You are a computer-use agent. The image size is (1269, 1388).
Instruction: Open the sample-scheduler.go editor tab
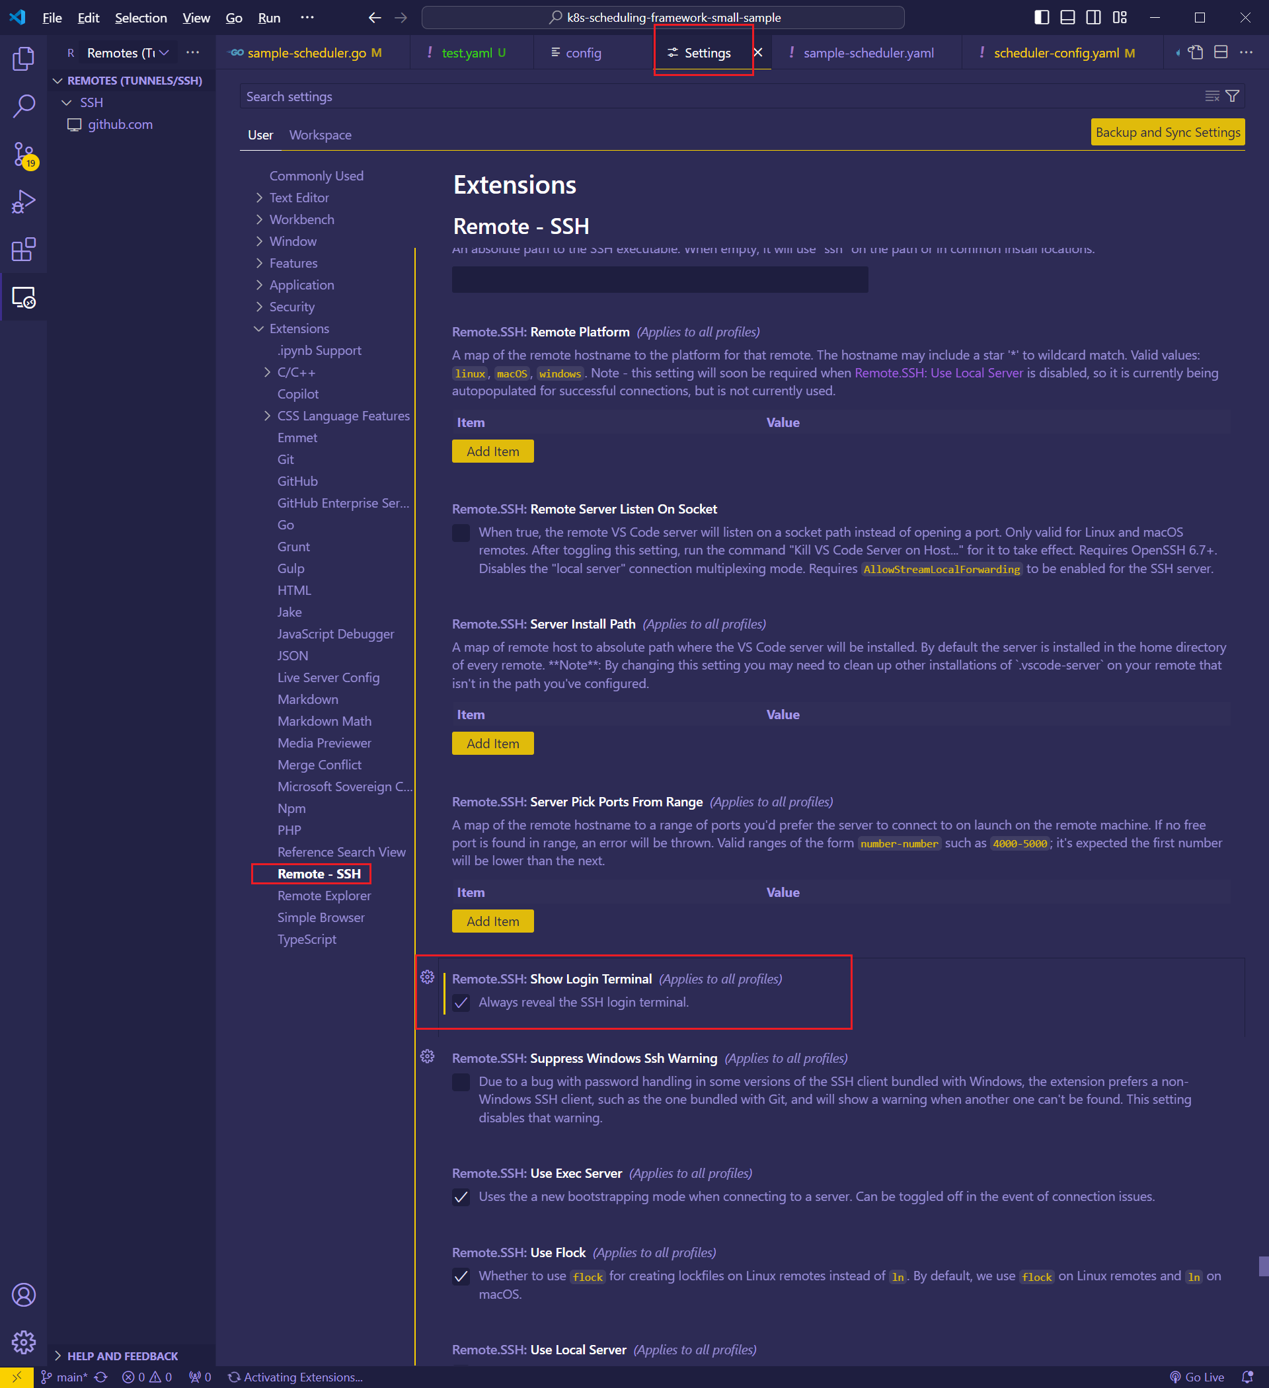tap(307, 53)
